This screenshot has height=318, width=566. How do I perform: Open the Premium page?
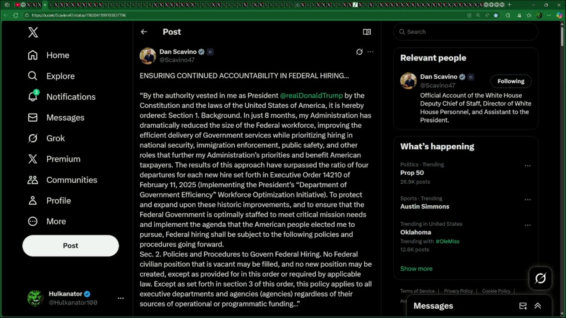pos(54,159)
